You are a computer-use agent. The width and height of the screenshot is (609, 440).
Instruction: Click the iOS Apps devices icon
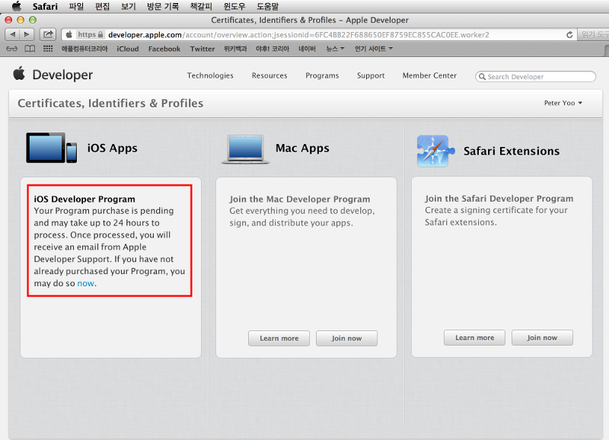[51, 148]
